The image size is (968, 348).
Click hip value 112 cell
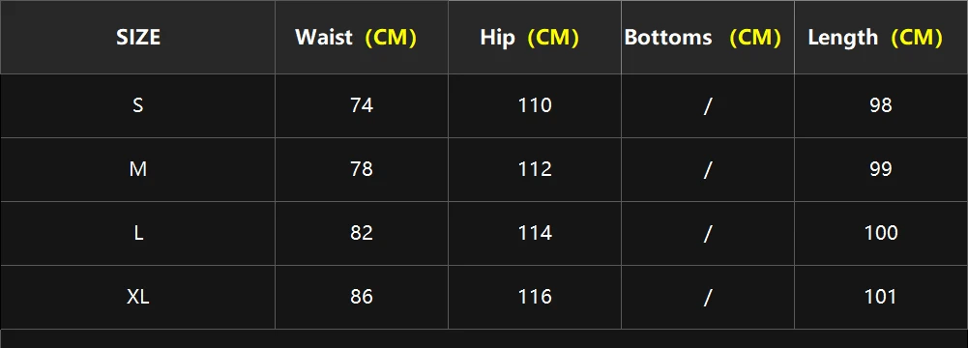tap(535, 170)
